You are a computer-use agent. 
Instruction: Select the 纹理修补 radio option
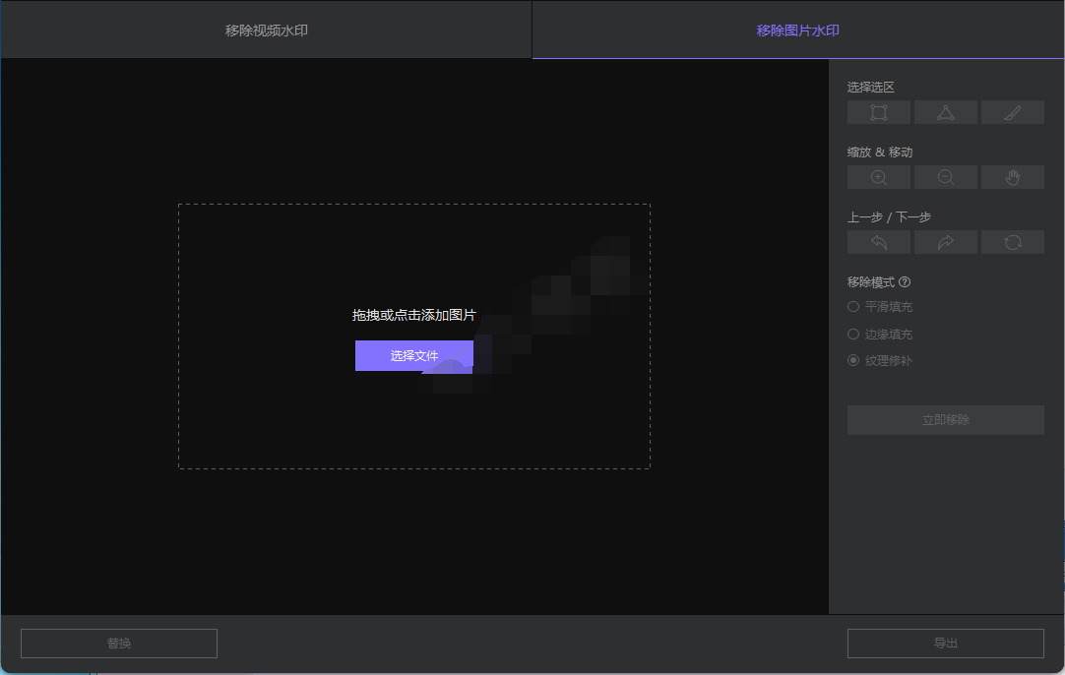(x=853, y=361)
